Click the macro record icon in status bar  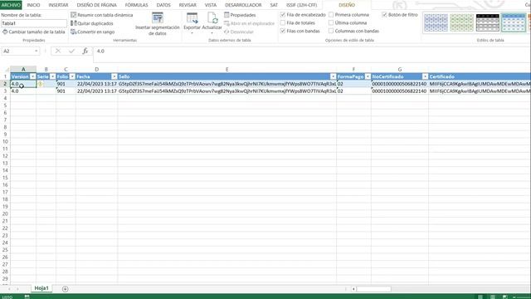pos(27,297)
